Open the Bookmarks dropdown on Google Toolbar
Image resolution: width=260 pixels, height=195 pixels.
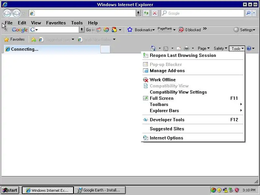145,30
